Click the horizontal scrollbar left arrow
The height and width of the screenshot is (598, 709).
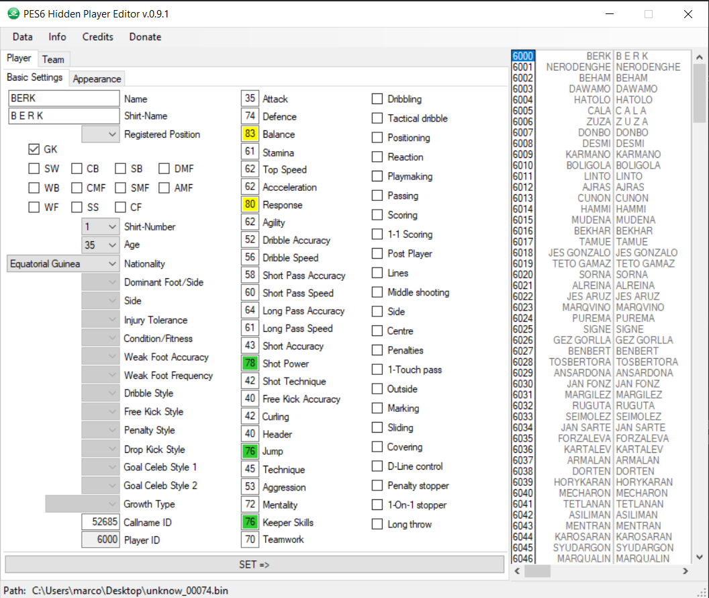(518, 571)
